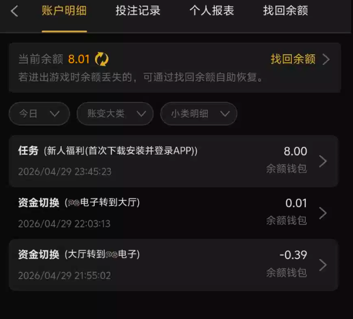Switch to the 投注记录 tab
This screenshot has height=319, width=353.
(x=138, y=11)
